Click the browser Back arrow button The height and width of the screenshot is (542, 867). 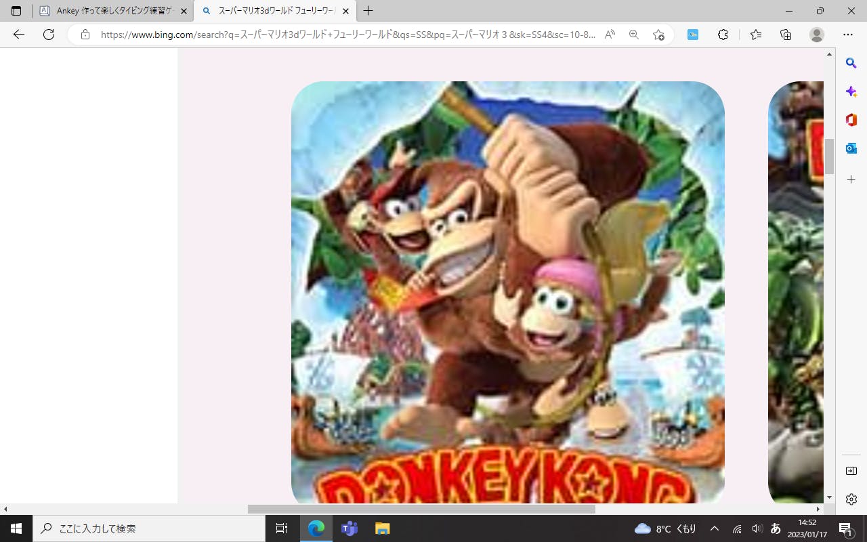point(19,35)
